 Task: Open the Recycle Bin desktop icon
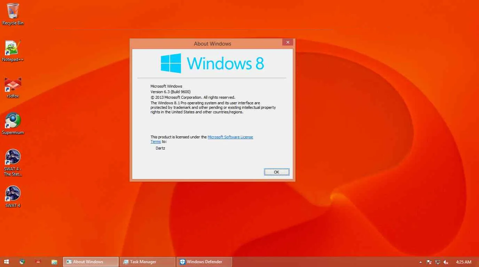click(x=13, y=14)
